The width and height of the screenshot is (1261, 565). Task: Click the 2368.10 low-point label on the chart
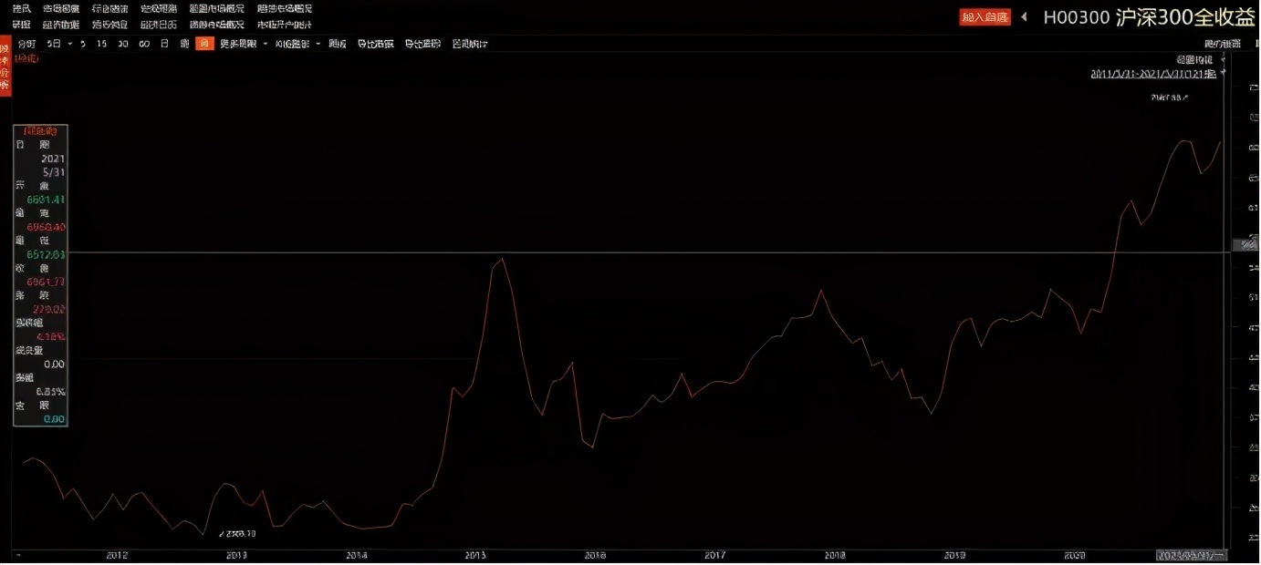click(238, 533)
